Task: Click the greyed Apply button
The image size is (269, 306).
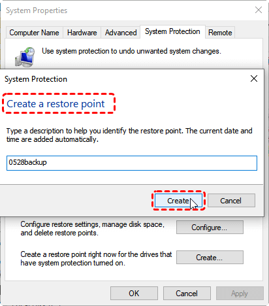Action: pyautogui.click(x=240, y=294)
